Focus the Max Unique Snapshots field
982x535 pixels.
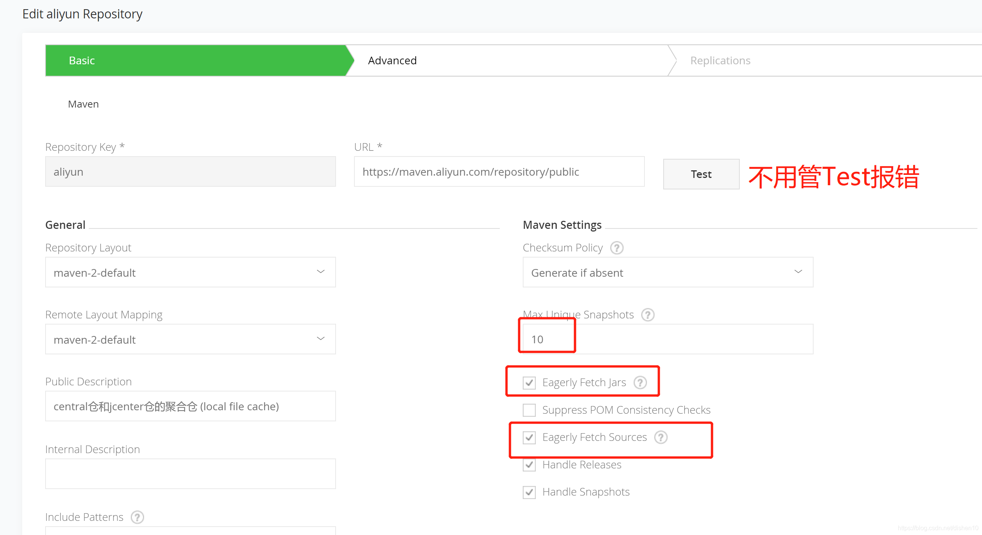click(x=667, y=339)
